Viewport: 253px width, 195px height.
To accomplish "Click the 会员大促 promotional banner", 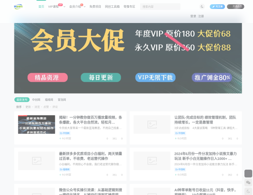I will 128,58.
